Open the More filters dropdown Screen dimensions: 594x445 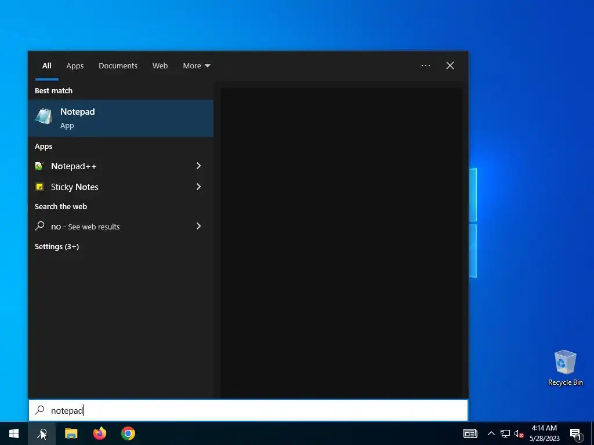click(x=196, y=66)
